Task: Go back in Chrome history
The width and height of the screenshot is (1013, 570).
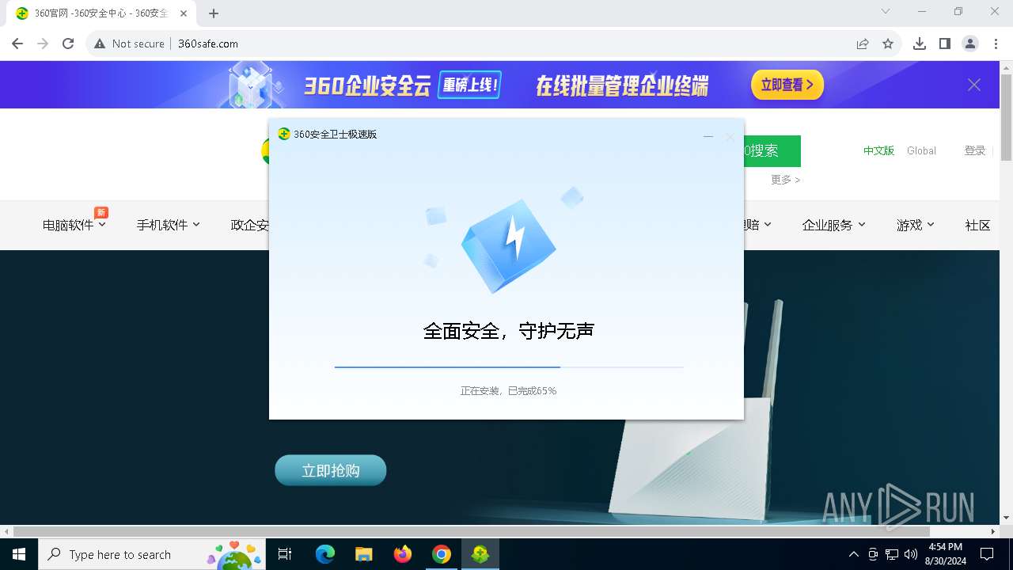Action: point(17,44)
